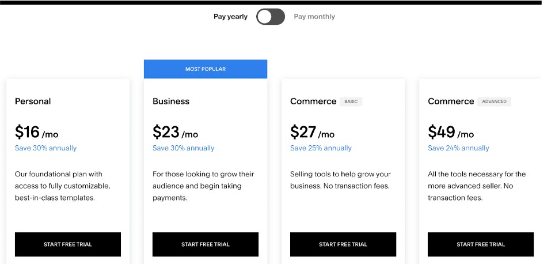Toggle the yearly/monthly billing switch
Viewport: 555px width, 264px height.
pyautogui.click(x=271, y=17)
